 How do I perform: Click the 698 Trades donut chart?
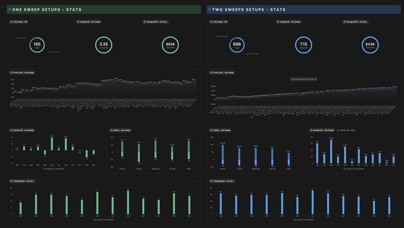(x=237, y=45)
